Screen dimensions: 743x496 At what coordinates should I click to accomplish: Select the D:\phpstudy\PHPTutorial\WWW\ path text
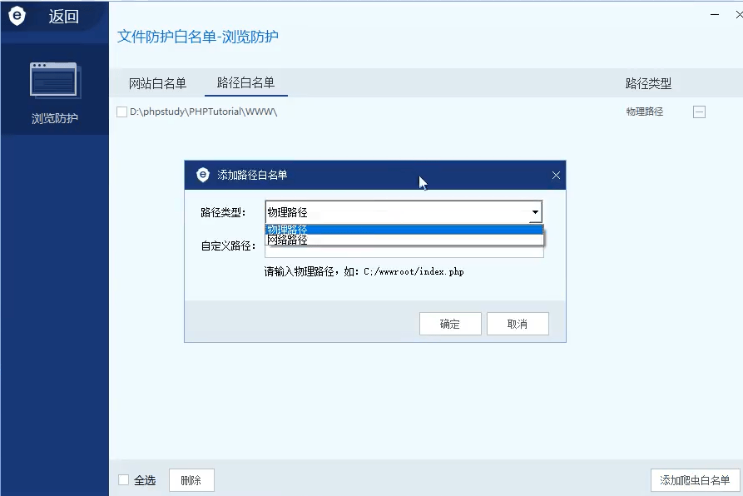(x=203, y=112)
